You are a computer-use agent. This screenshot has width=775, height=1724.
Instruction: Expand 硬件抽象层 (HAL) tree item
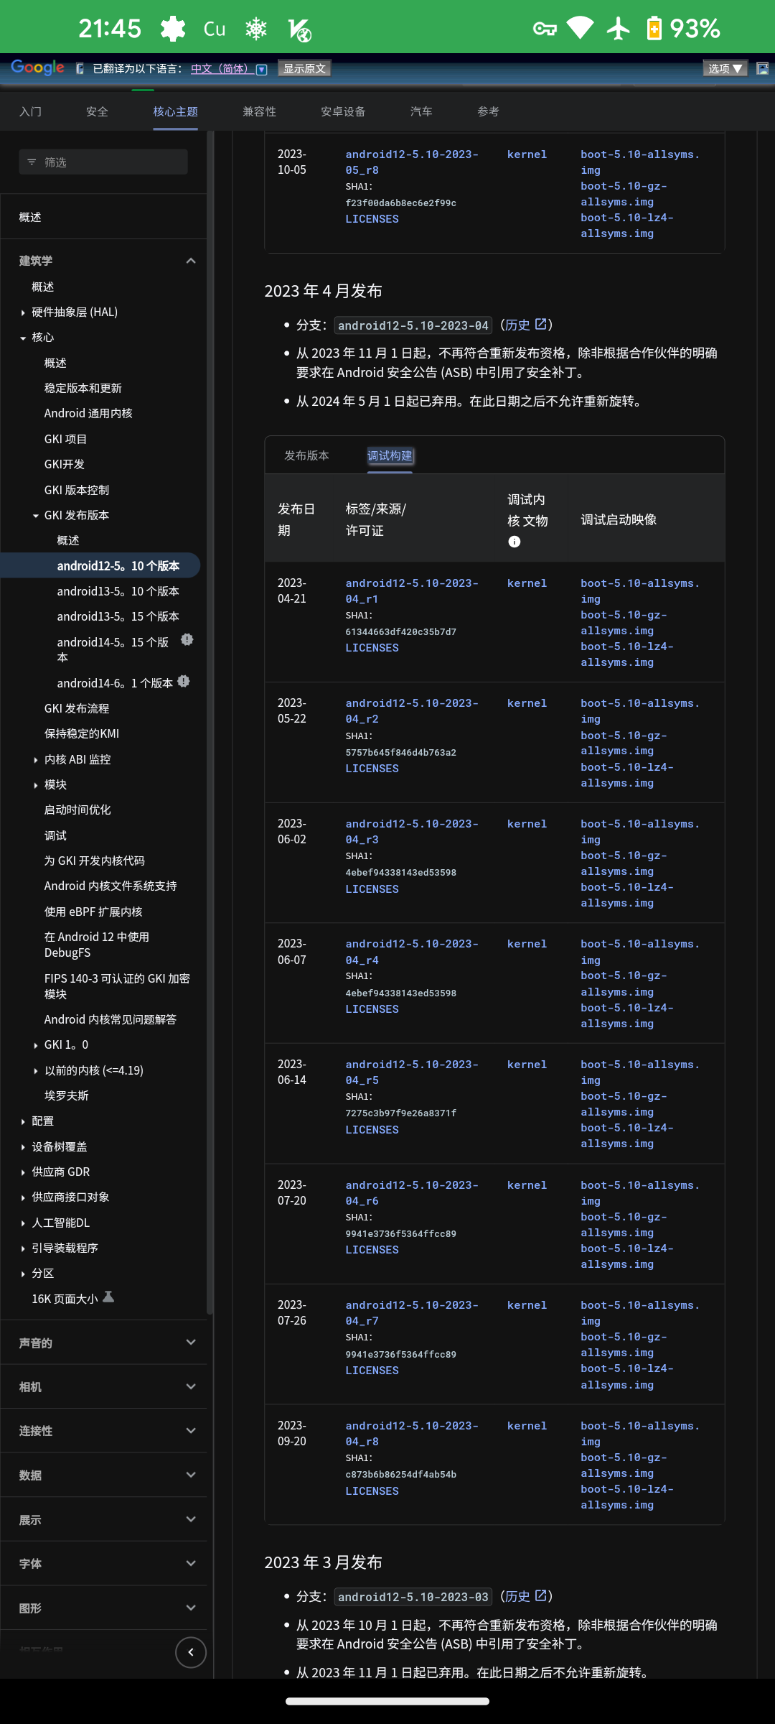click(23, 312)
